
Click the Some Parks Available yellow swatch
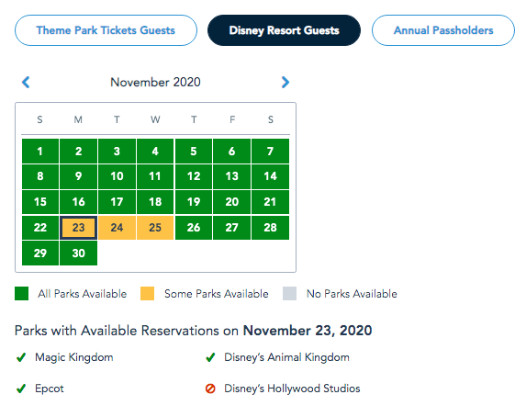point(147,293)
